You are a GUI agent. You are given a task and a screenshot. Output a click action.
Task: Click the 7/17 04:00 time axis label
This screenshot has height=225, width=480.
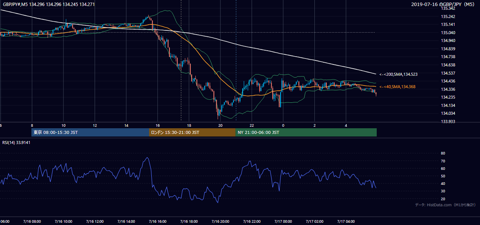[x=346, y=221]
